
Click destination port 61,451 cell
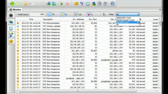132,29
